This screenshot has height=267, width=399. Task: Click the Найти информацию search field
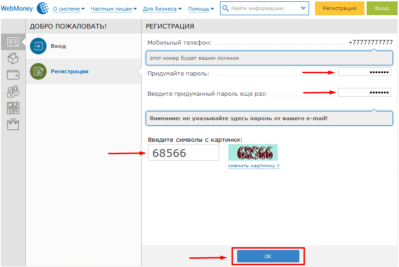pyautogui.click(x=264, y=8)
